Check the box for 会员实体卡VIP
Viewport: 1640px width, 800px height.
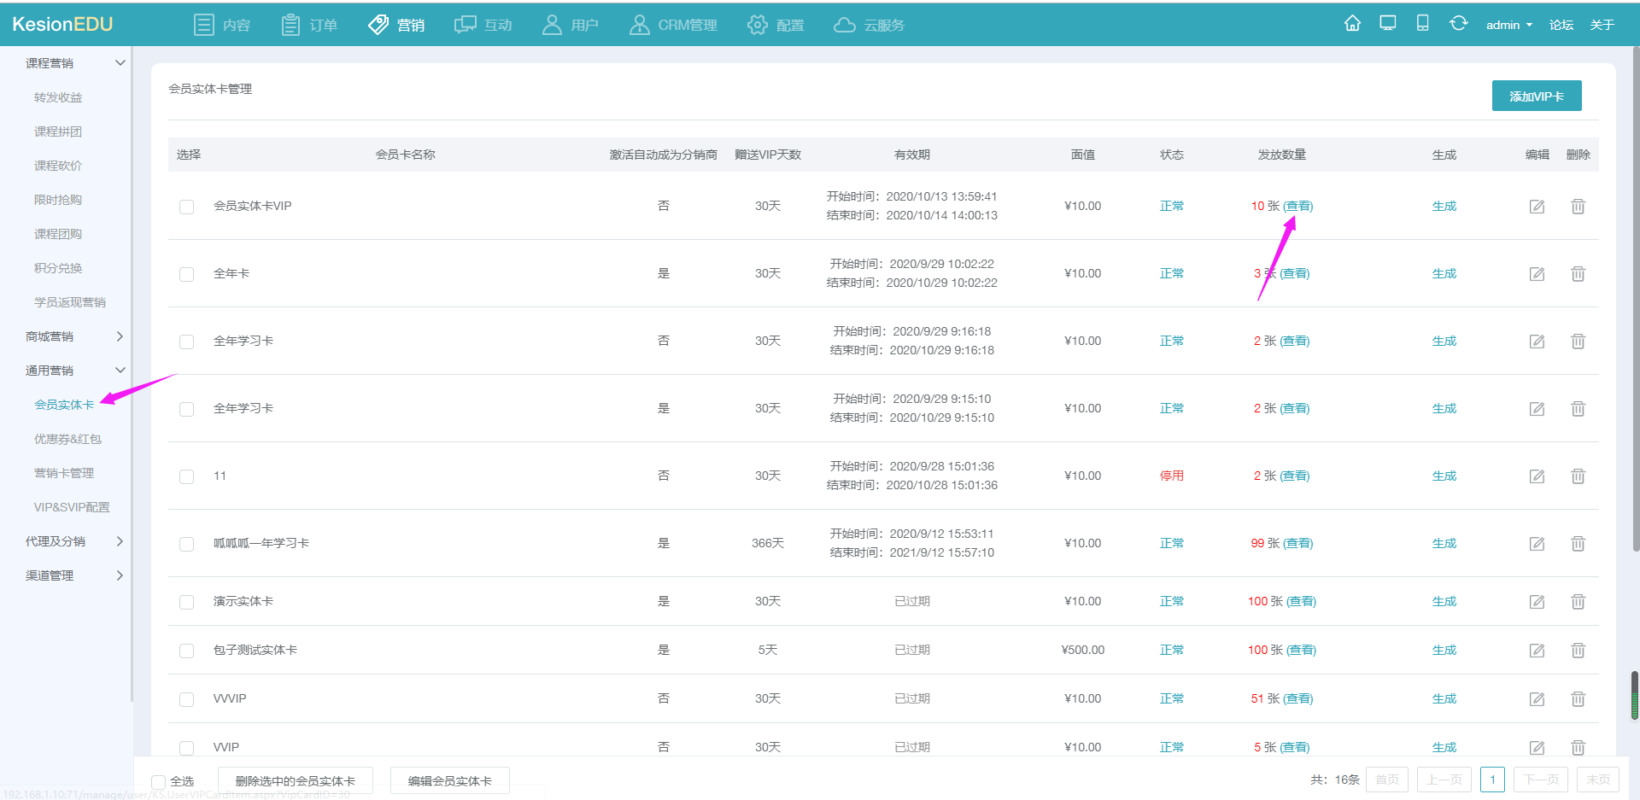[x=186, y=207]
